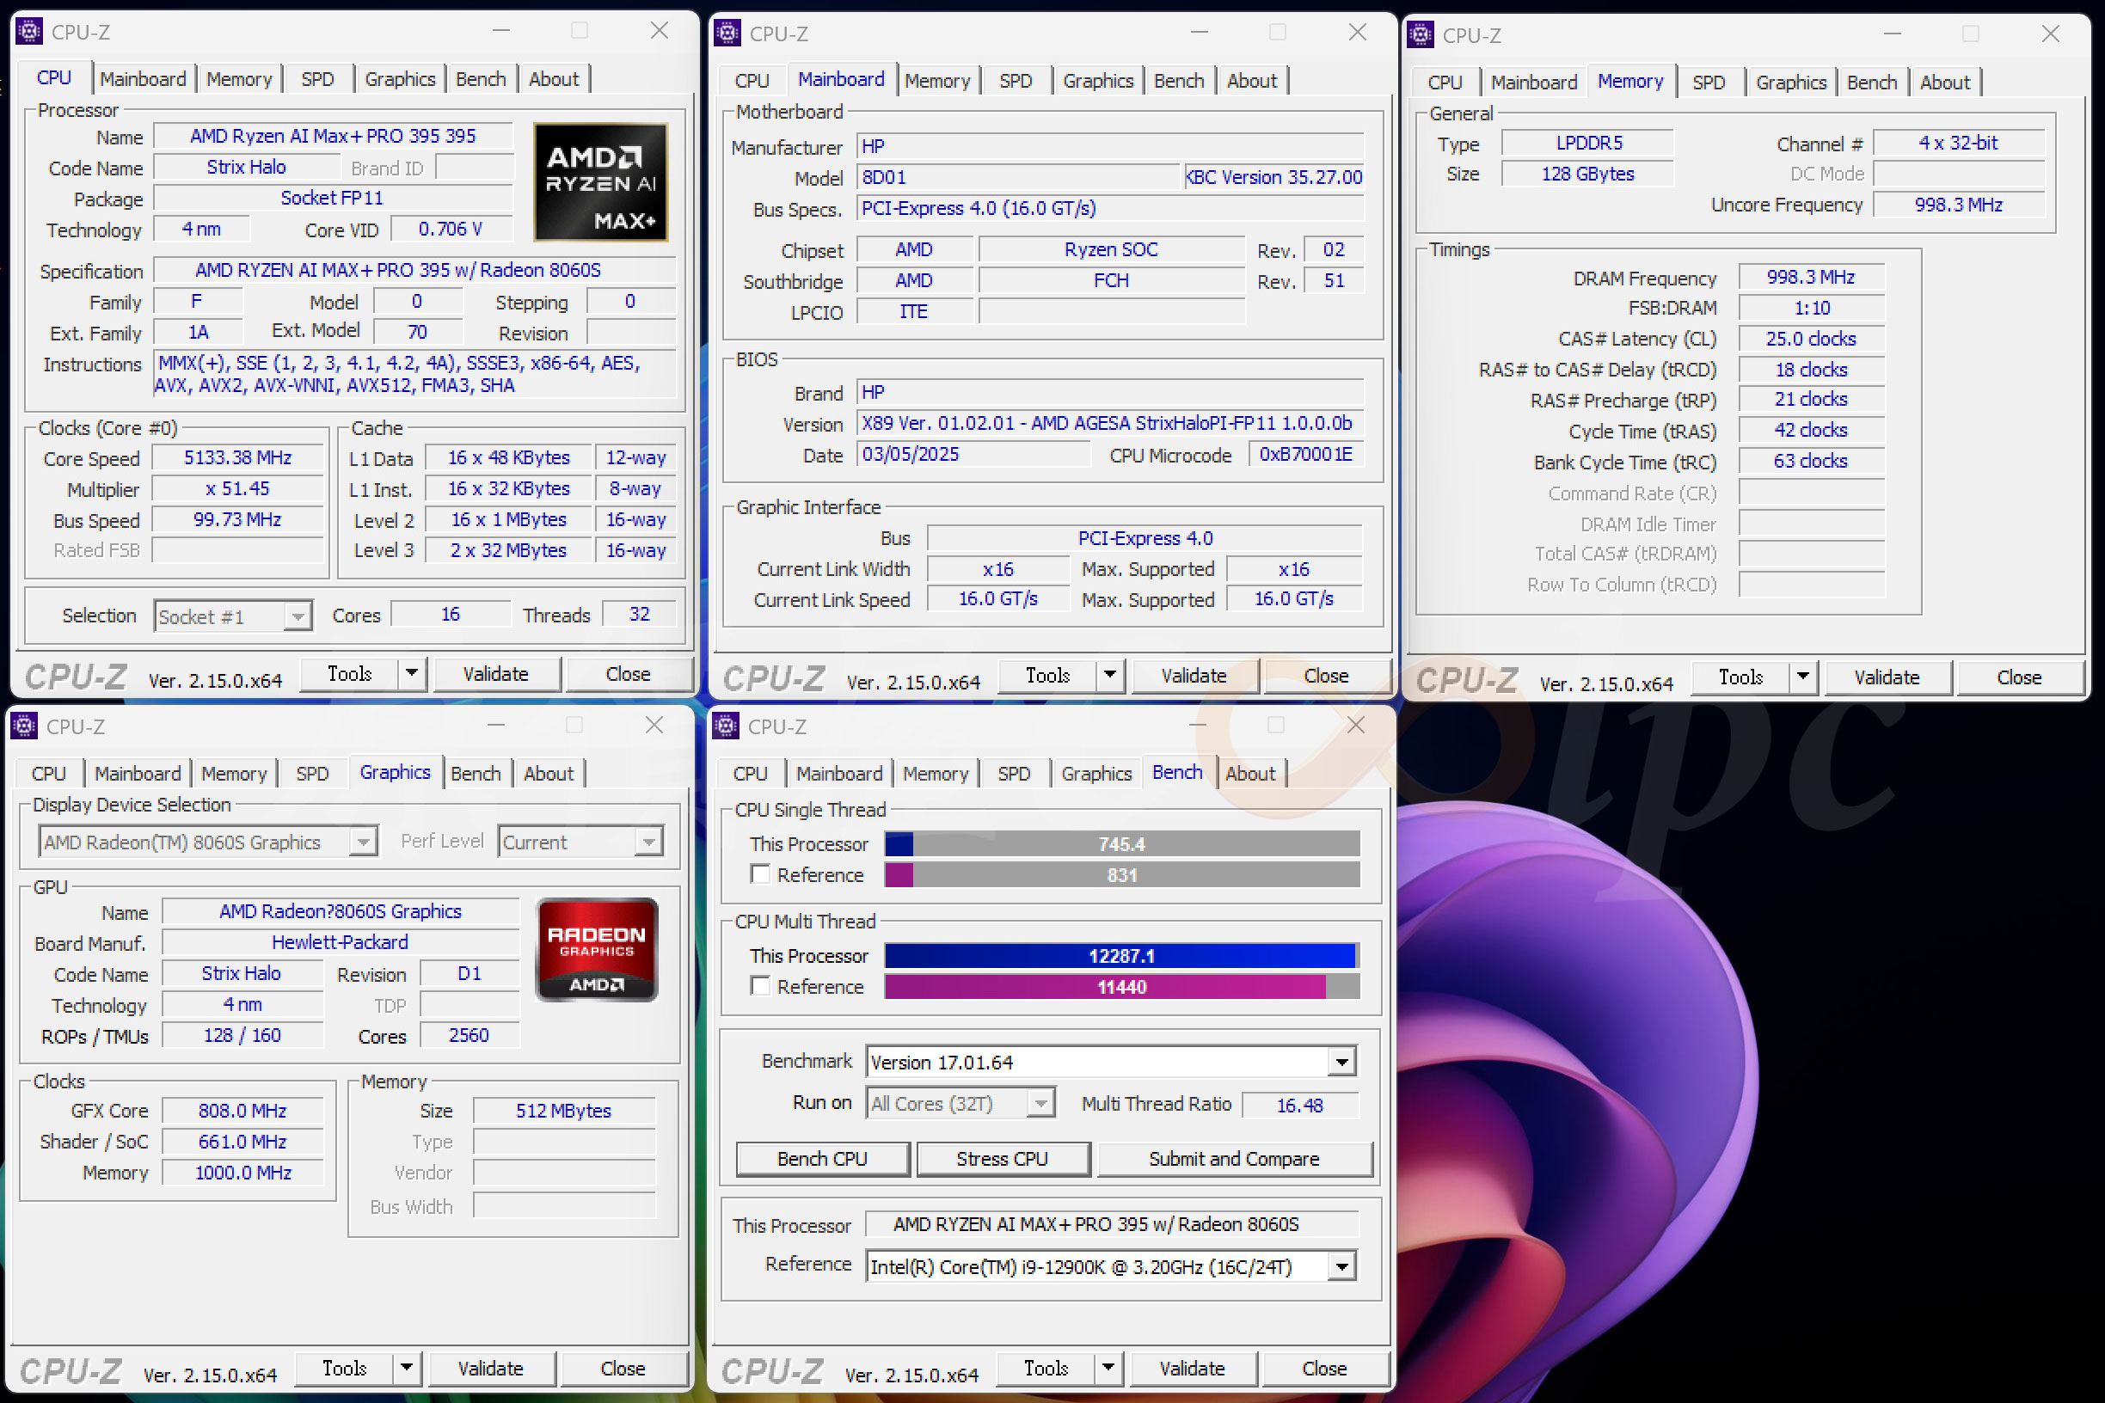The image size is (2105, 1403).
Task: Click the DRAM Frequency value 998.3 MHz
Action: 1812,278
